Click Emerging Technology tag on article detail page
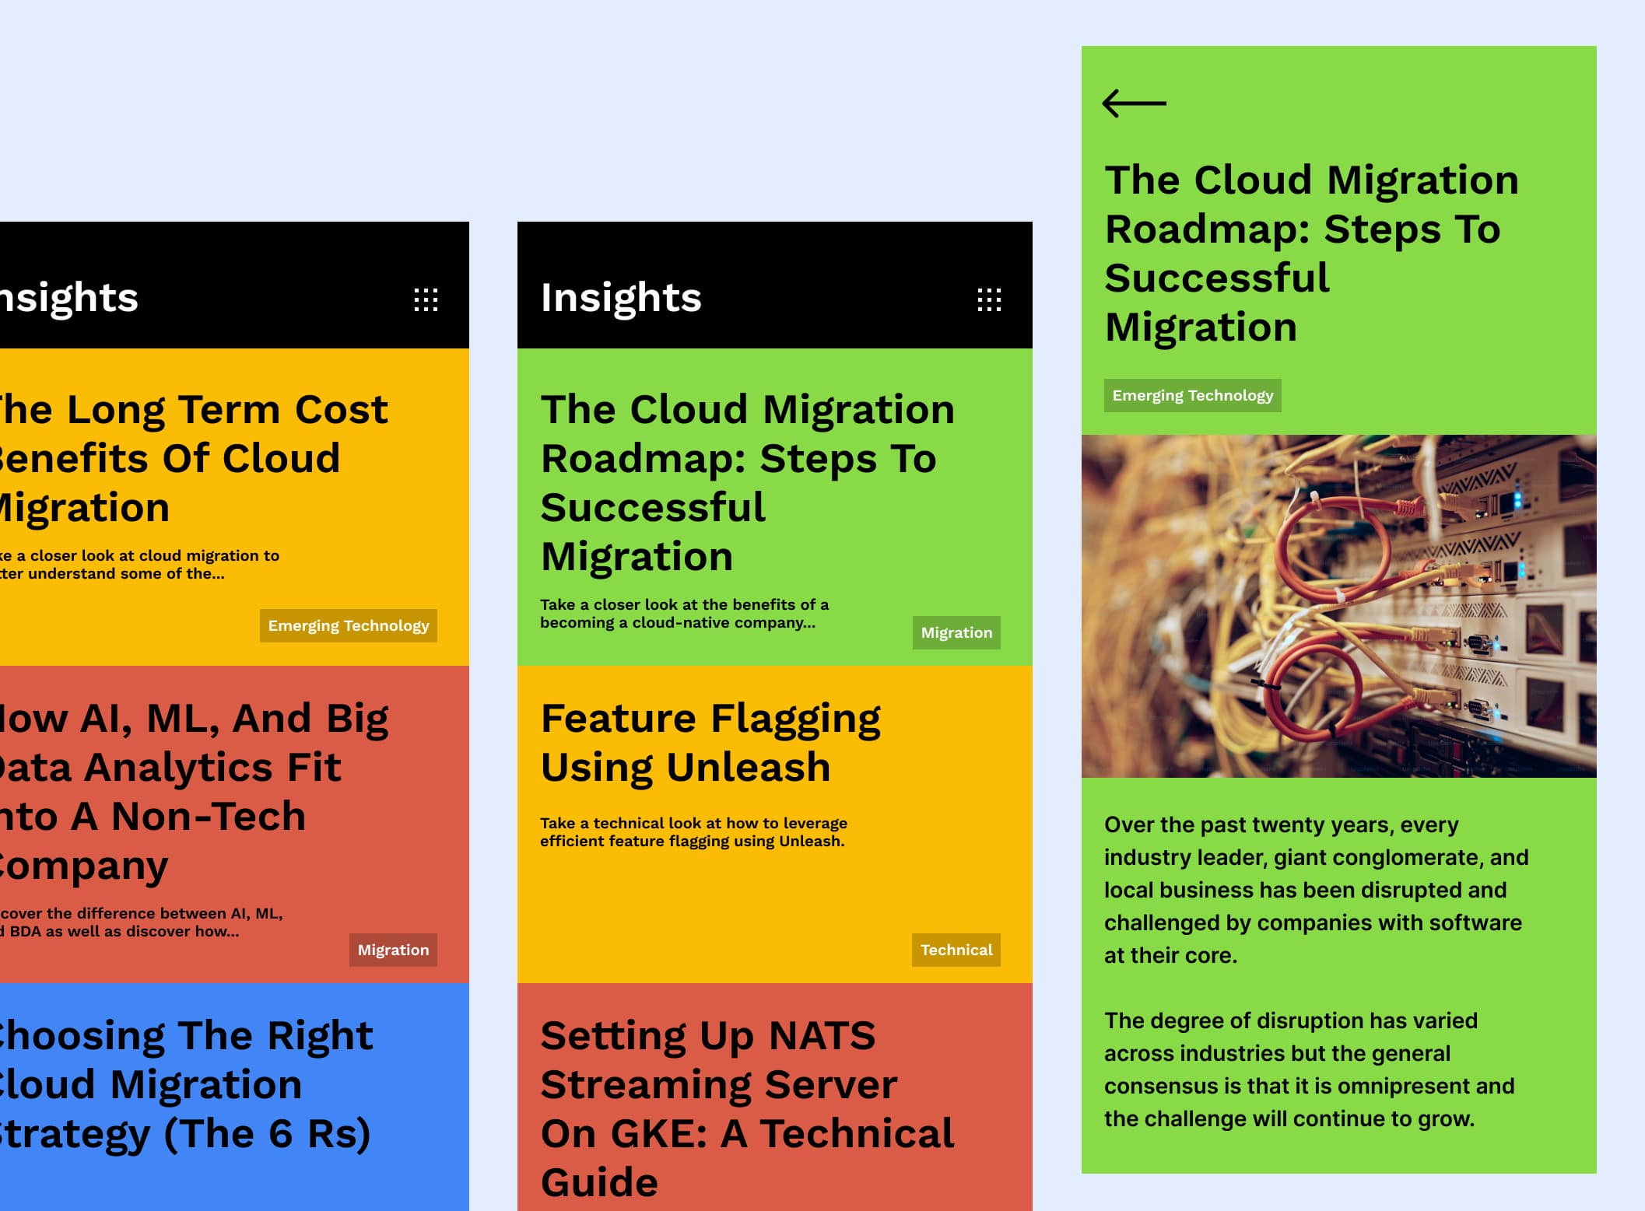The image size is (1645, 1211). (1191, 395)
